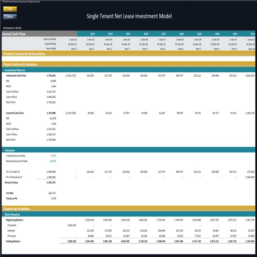The image size is (257, 257).
Task: Select the Property Acquisition & Operations section band
Action: pos(128,54)
